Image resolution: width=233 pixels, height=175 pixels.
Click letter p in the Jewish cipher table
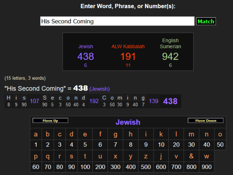[x=36, y=157]
